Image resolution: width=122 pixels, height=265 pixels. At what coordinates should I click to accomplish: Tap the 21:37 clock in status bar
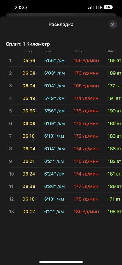point(21,7)
